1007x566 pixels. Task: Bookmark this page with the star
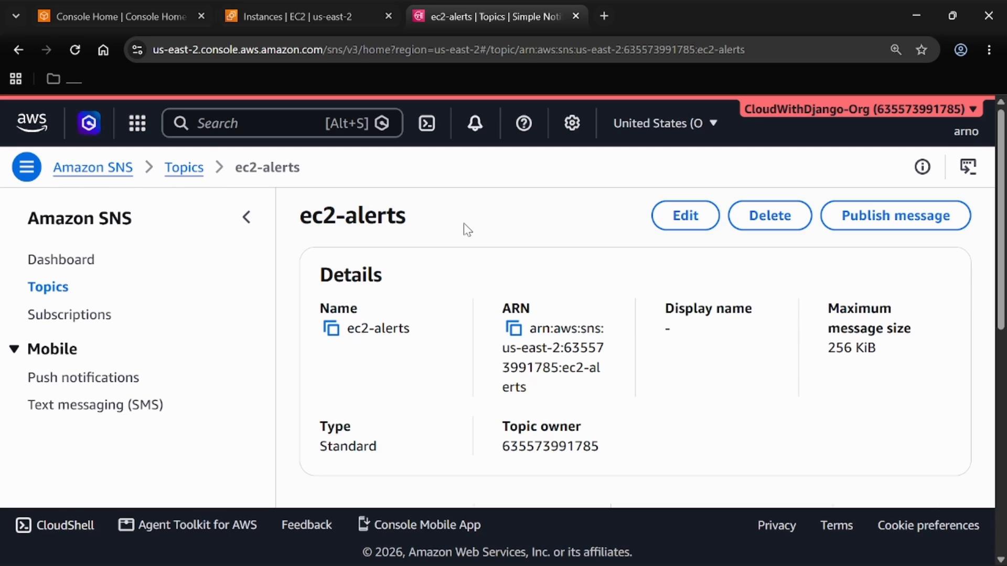tap(922, 50)
